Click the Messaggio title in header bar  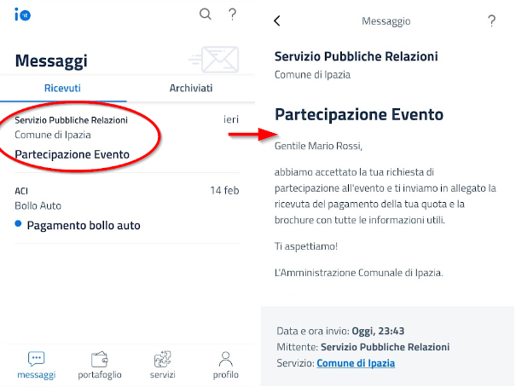(x=386, y=21)
